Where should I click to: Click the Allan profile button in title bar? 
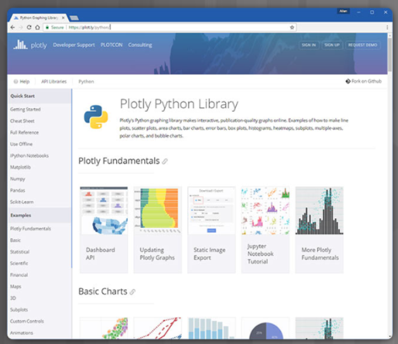(343, 11)
